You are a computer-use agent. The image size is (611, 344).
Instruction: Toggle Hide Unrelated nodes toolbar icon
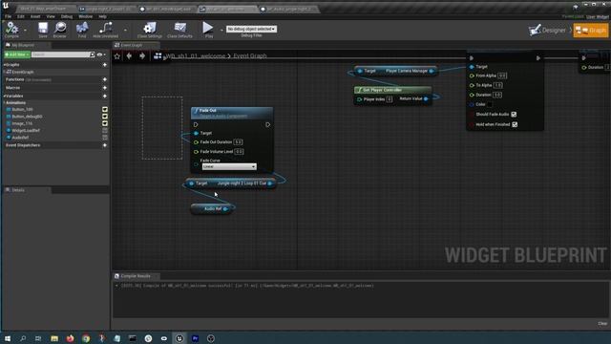click(105, 30)
